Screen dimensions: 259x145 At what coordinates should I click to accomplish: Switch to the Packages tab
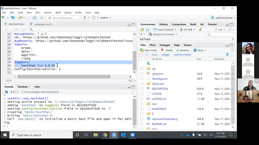(x=165, y=45)
